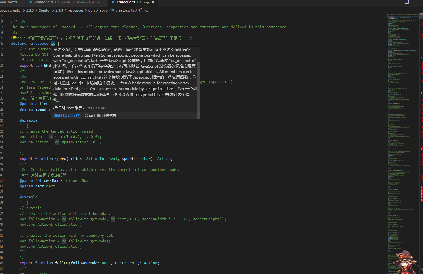Screen dimensions: 423x274
Task: Click 'Create a follow action' comment line
Action: click(99, 169)
